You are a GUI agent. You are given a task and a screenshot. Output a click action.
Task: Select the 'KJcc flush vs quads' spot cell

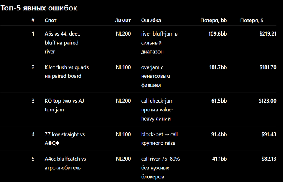click(67, 72)
